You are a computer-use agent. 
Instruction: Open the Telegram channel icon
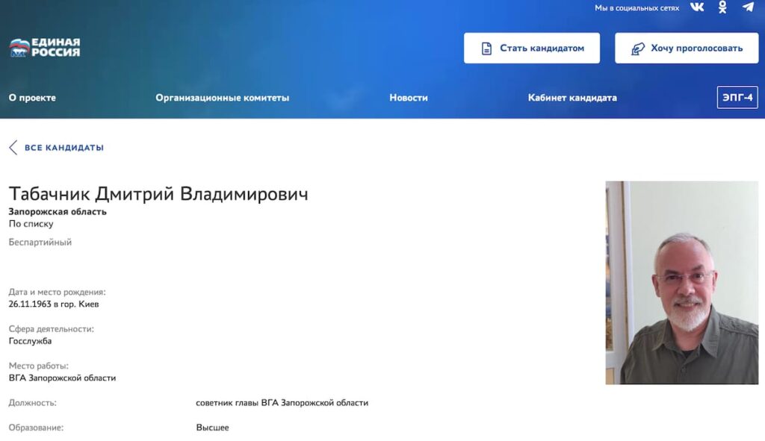(748, 7)
